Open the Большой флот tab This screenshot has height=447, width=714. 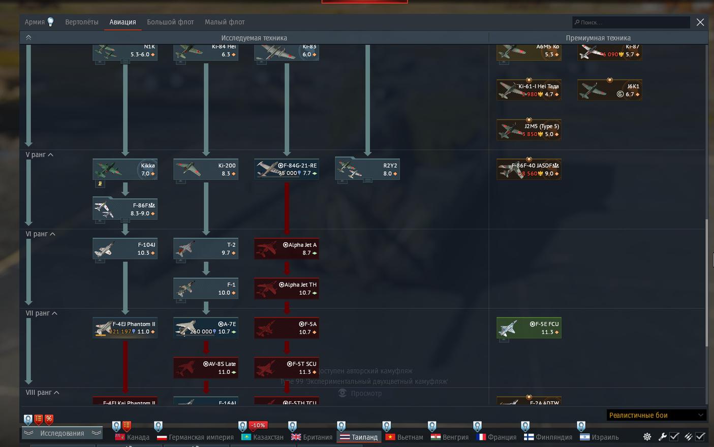coord(170,22)
